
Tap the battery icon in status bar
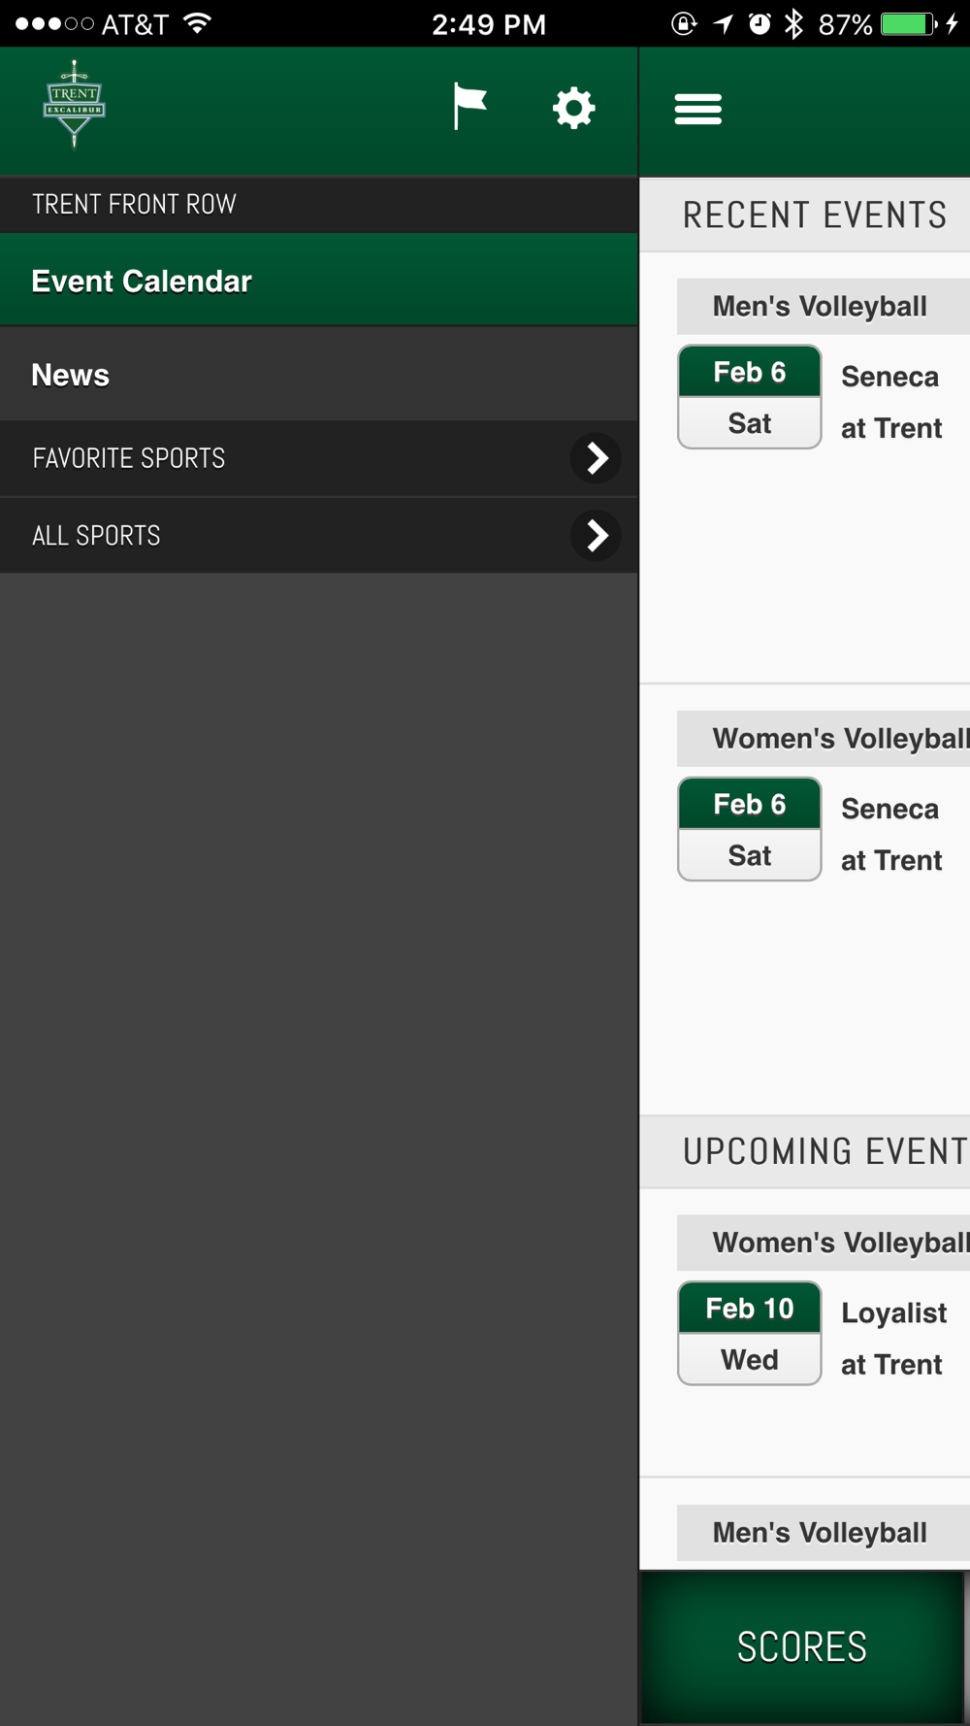909,23
